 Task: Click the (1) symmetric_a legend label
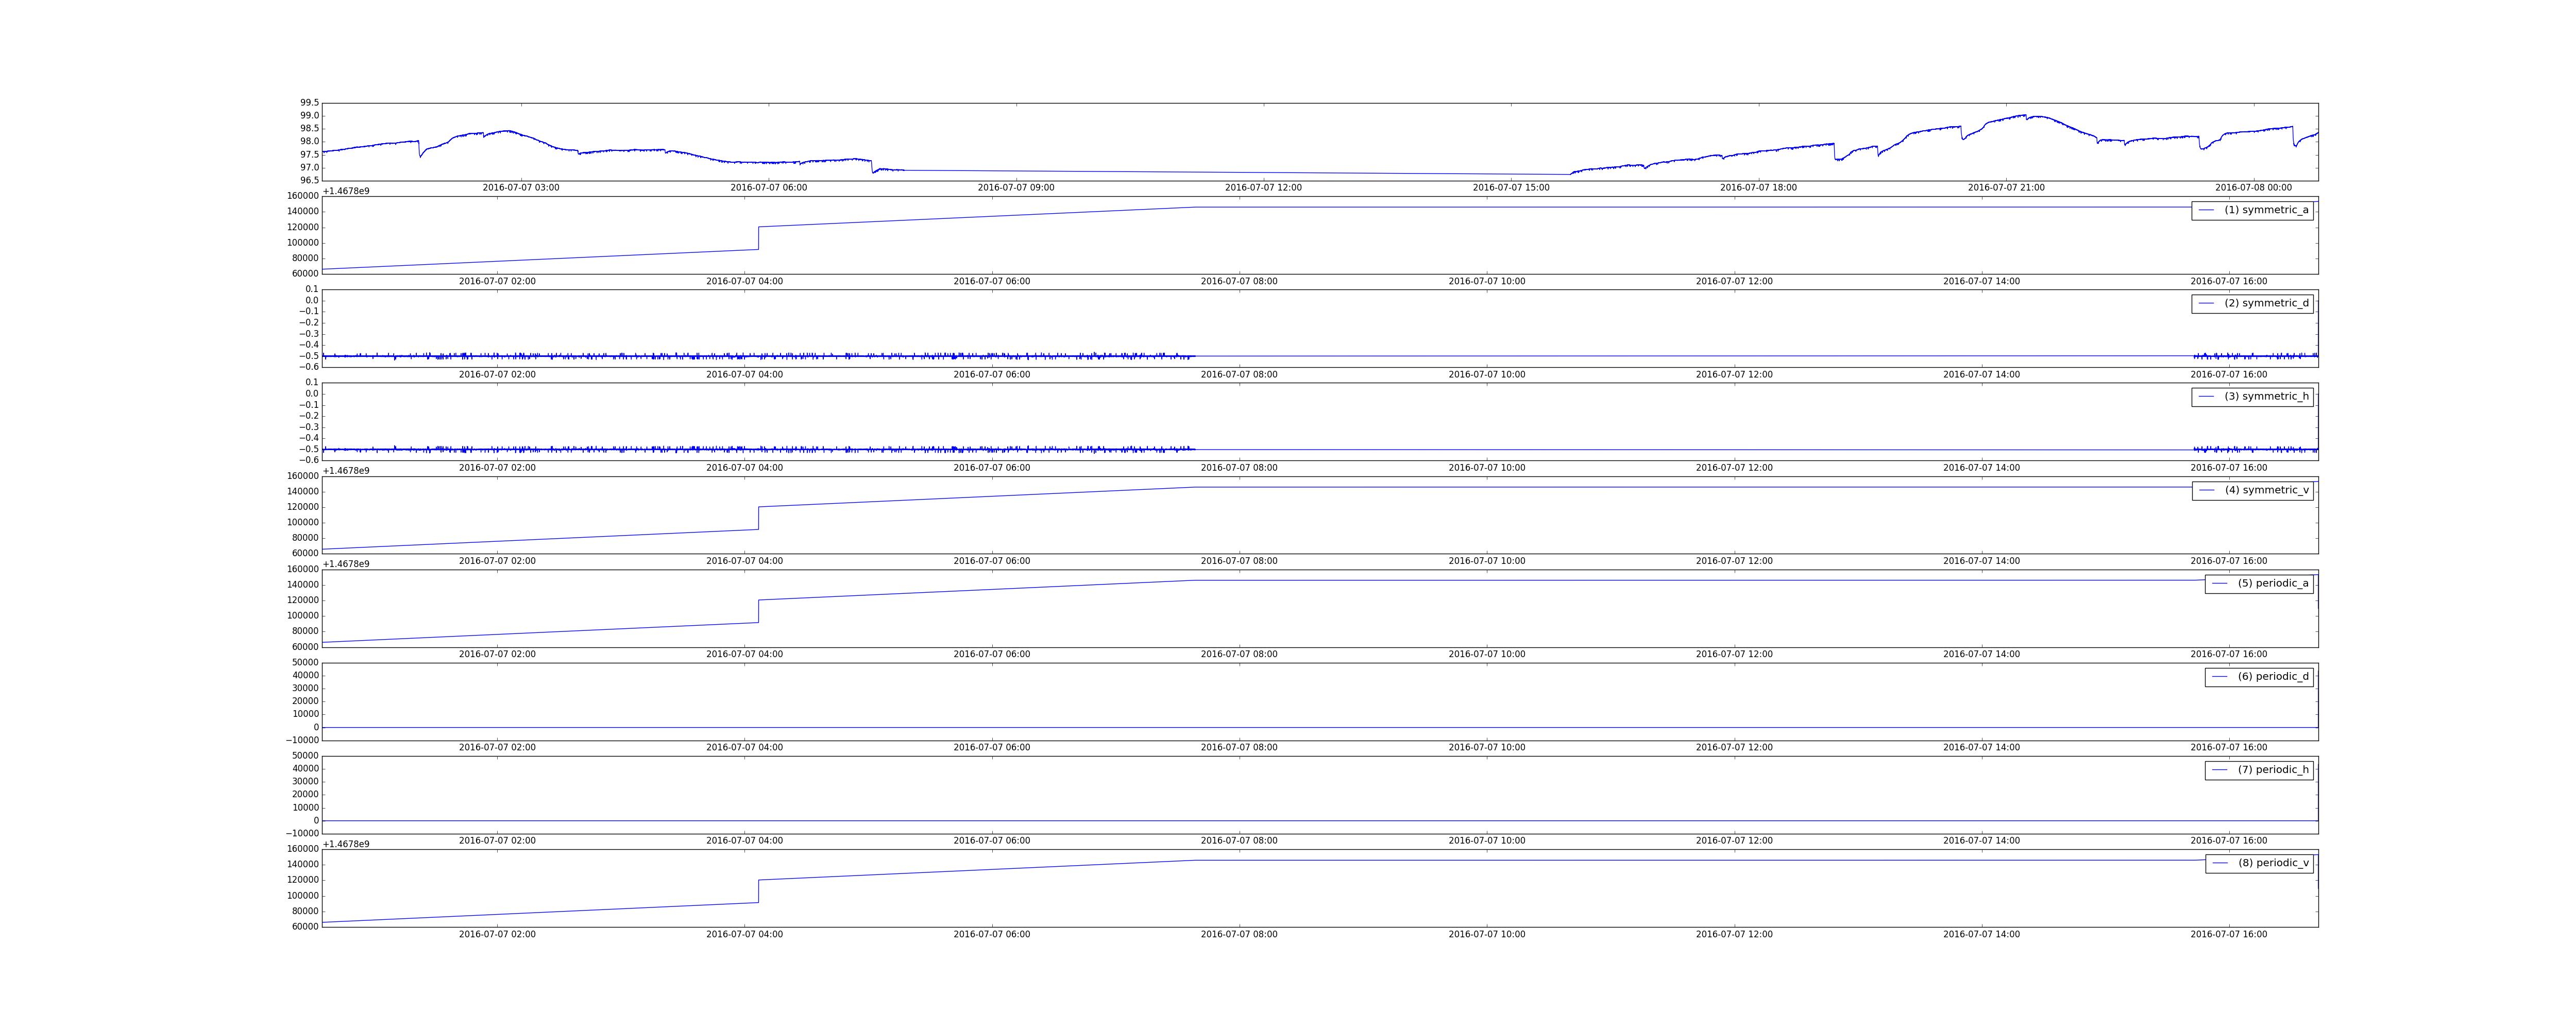2266,210
